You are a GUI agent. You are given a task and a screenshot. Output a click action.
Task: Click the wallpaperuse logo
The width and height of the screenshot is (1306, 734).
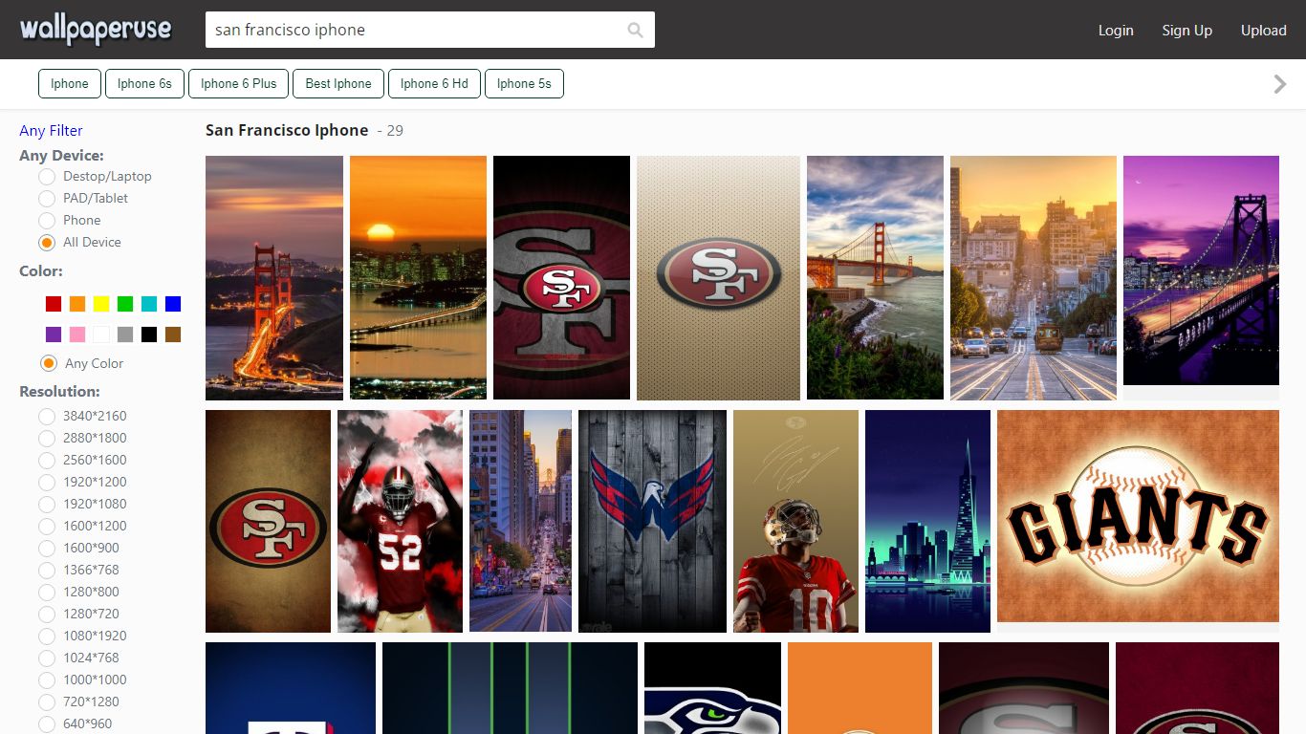point(96,30)
